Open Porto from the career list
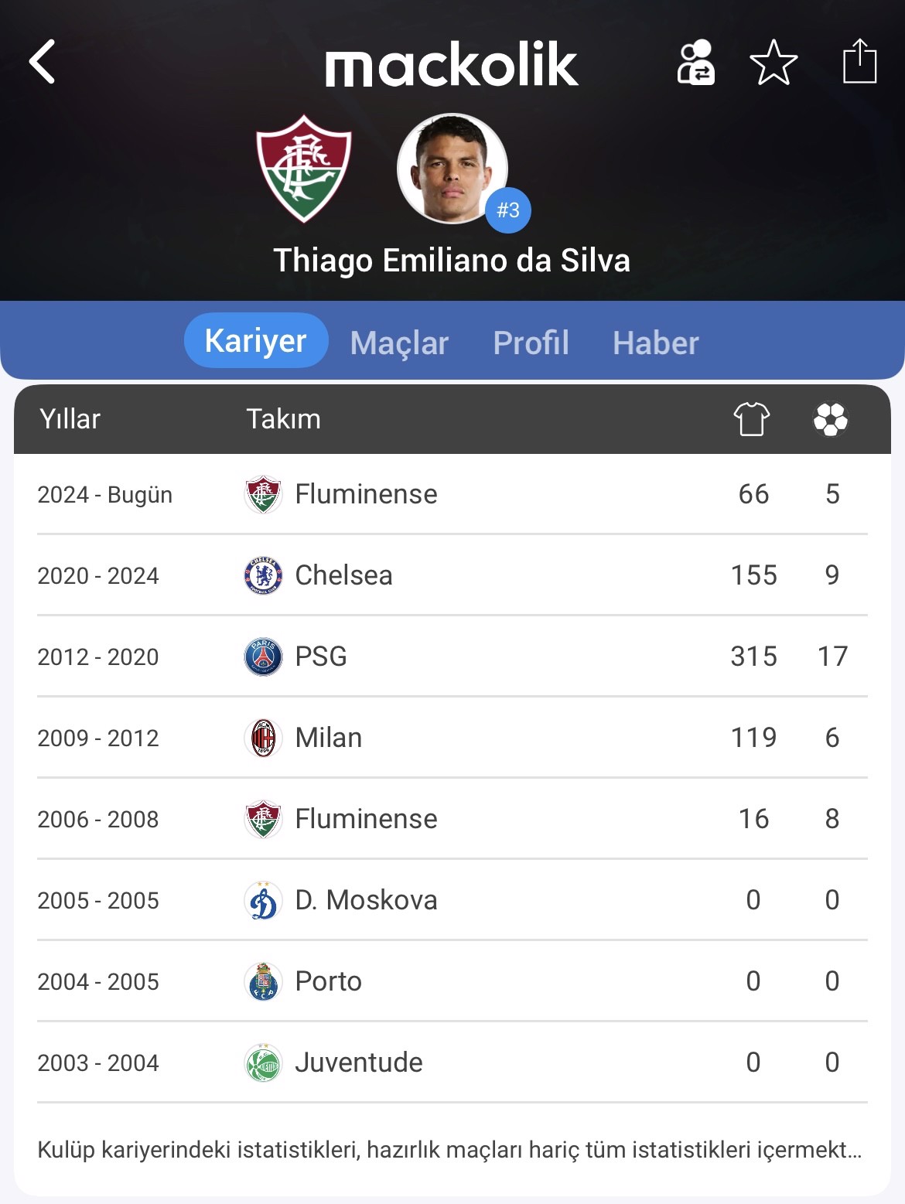This screenshot has width=905, height=1204. (329, 981)
